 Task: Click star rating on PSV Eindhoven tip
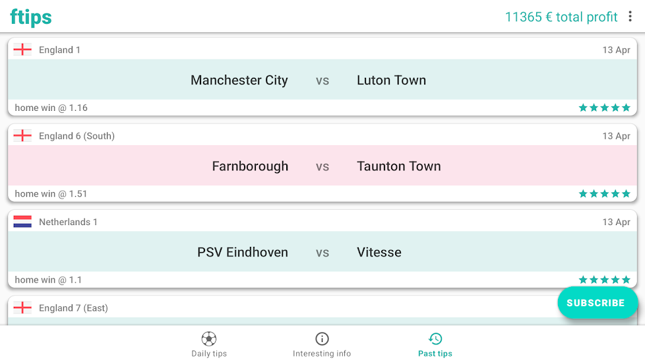tap(604, 280)
